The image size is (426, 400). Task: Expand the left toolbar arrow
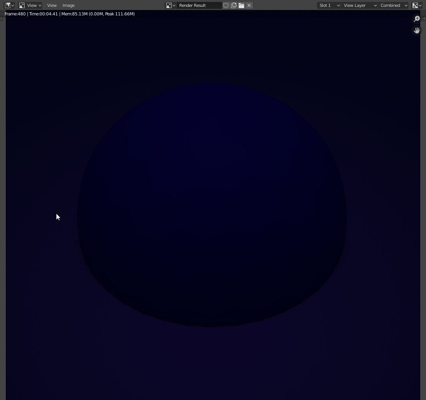pos(2,18)
